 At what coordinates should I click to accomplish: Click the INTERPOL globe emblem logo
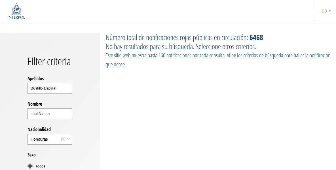[16, 9]
